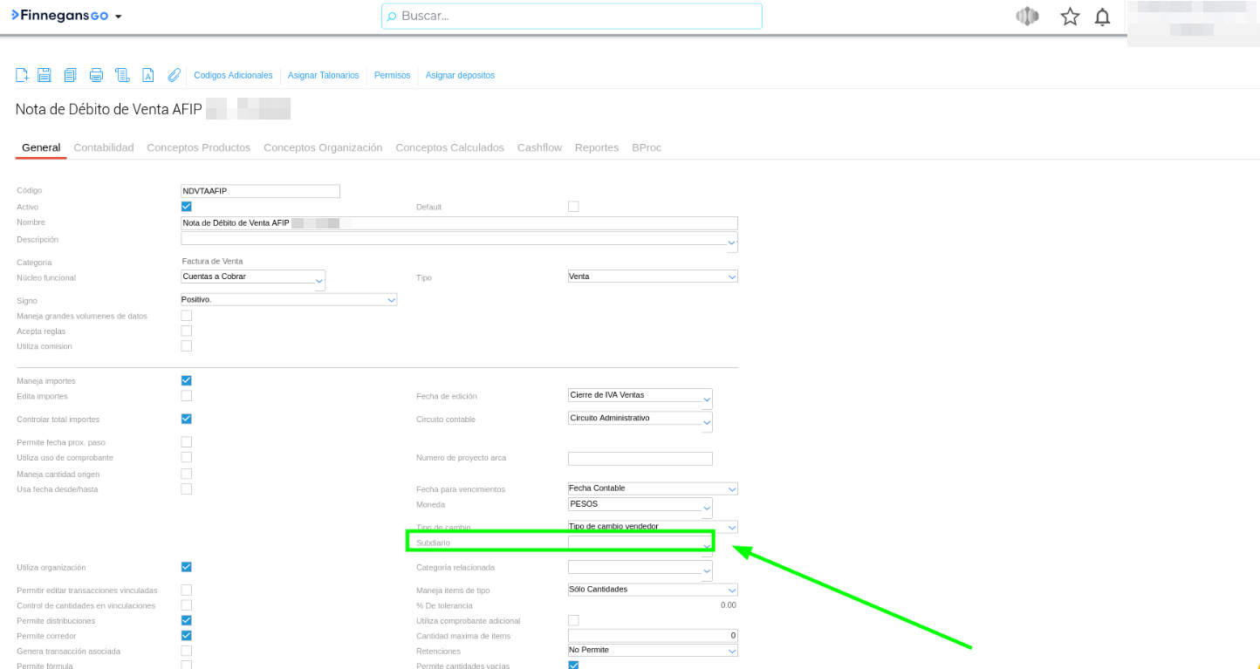Click the Numero de proyecto arca field

click(640, 459)
